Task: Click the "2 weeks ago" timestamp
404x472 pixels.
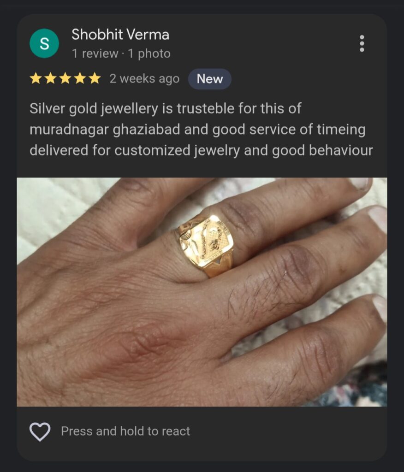Action: [x=144, y=78]
